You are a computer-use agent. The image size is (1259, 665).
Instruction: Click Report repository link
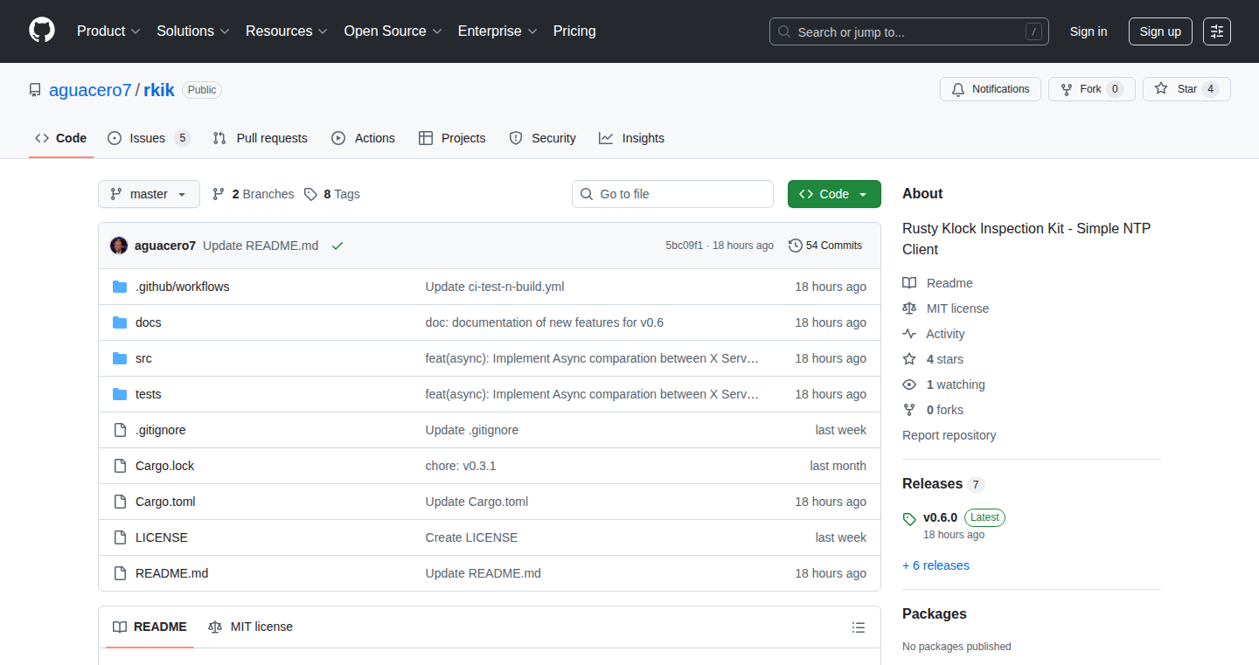pos(949,435)
